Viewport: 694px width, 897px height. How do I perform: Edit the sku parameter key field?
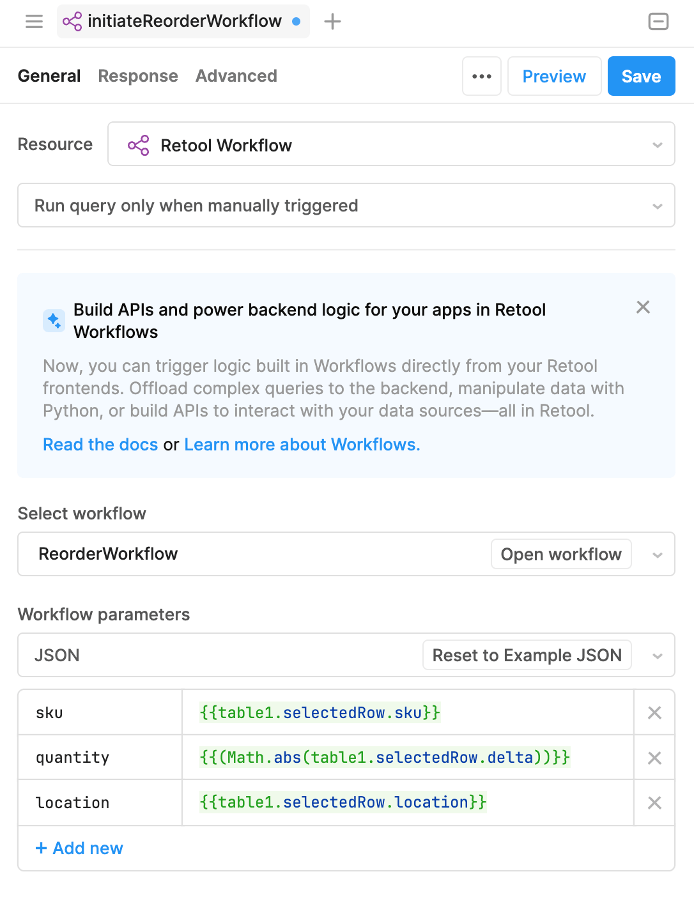coord(100,712)
